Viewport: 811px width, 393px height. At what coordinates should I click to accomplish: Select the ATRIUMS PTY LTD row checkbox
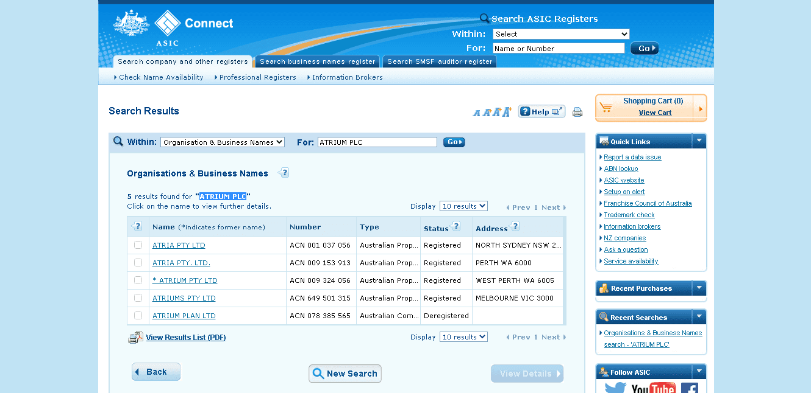(x=138, y=298)
